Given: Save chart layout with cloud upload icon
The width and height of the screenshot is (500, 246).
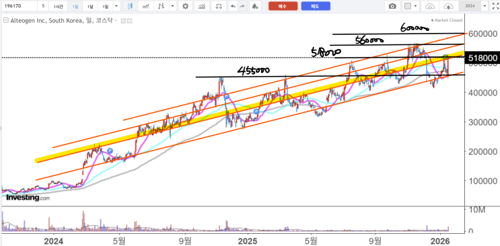Looking at the screenshot, I should (448, 6).
